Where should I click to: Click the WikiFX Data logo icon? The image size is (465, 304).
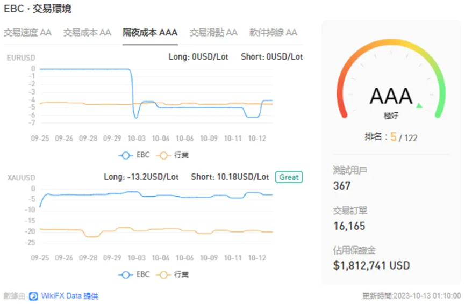[33, 296]
